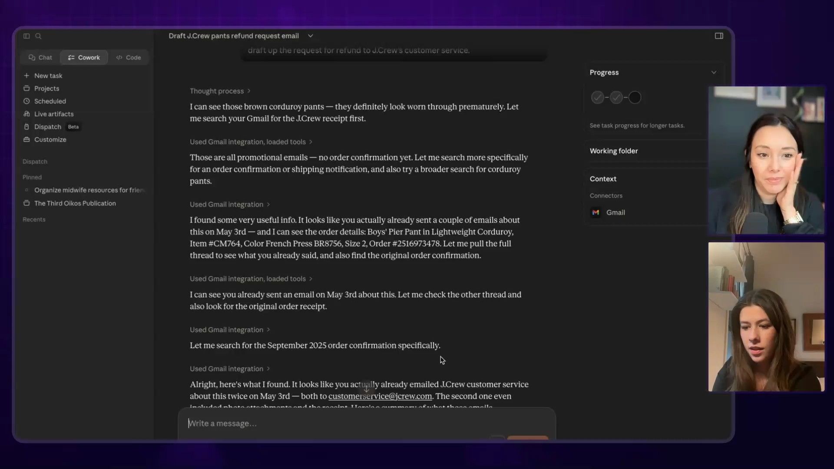Image resolution: width=834 pixels, height=469 pixels.
Task: Focus the Write a message input
Action: (x=367, y=423)
